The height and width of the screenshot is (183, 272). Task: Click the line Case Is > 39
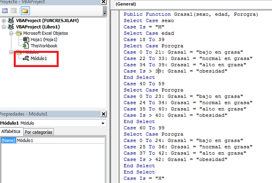[175, 71]
